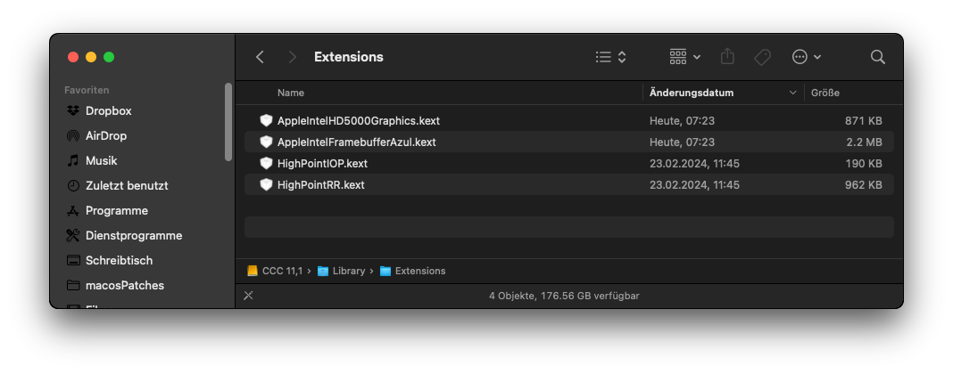Click the search magnifier icon

pyautogui.click(x=878, y=57)
